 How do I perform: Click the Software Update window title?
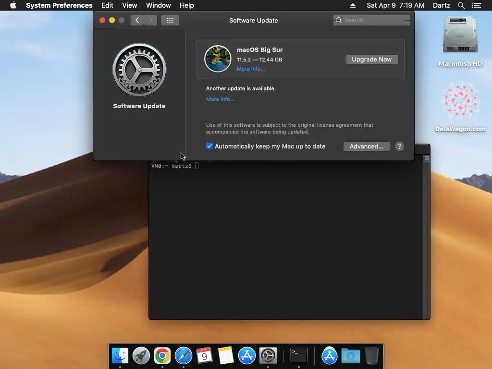coord(254,20)
